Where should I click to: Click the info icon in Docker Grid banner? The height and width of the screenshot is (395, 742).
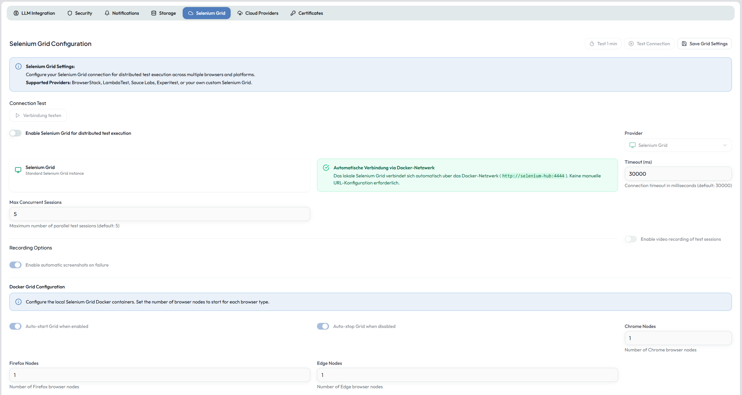(18, 302)
